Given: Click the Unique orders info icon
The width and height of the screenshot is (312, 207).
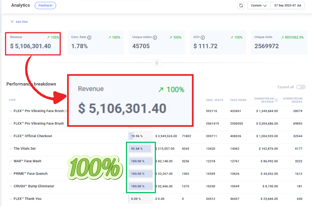Looking at the screenshot, I should pyautogui.click(x=155, y=37).
